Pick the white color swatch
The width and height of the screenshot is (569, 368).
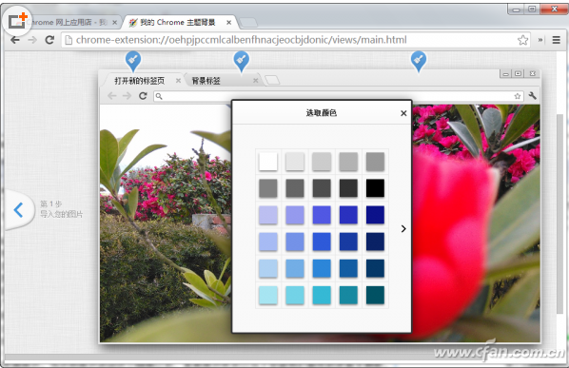268,162
